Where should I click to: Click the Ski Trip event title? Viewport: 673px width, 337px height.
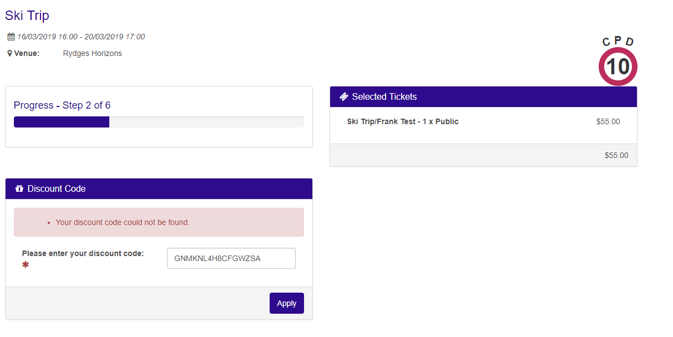pos(27,16)
